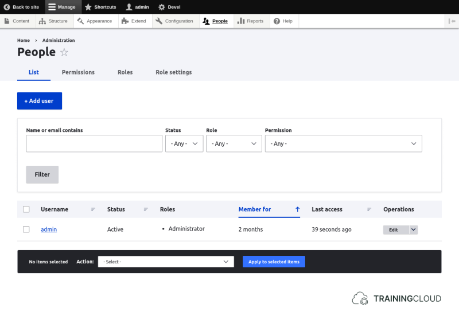Focus the Name or email contains field
The image size is (459, 323).
click(94, 143)
